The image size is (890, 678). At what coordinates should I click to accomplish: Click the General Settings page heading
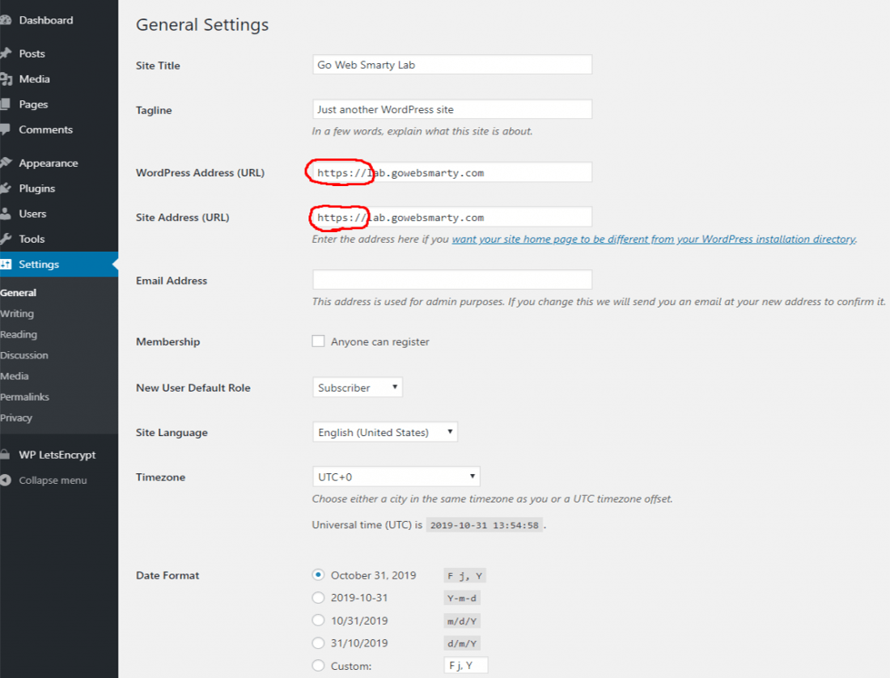point(202,25)
